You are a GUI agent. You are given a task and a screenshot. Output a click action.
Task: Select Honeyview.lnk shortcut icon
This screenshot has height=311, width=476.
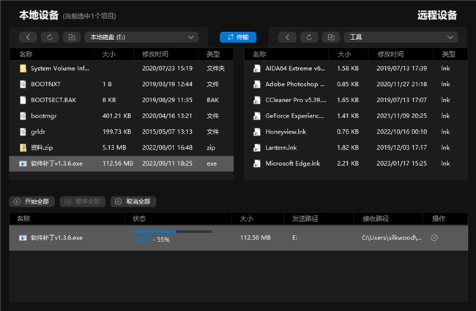[257, 131]
